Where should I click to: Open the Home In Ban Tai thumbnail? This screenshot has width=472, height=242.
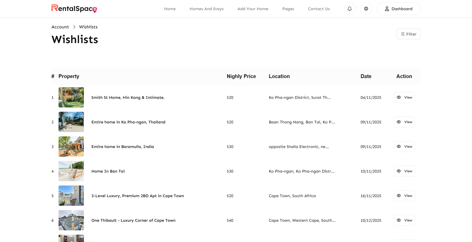pos(71,171)
